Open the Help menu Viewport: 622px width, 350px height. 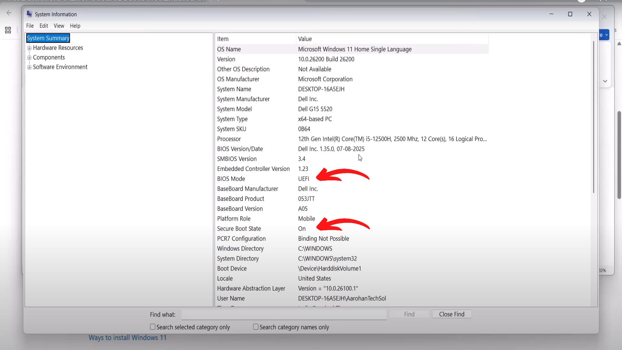[x=75, y=26]
